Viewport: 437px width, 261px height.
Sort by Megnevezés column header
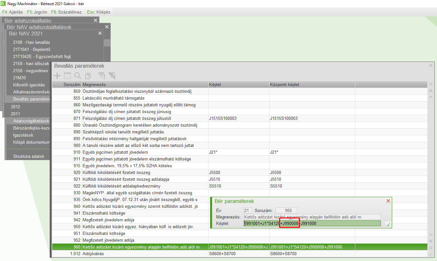click(145, 84)
